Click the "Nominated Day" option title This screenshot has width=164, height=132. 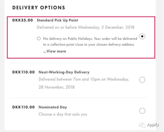coord(53,107)
